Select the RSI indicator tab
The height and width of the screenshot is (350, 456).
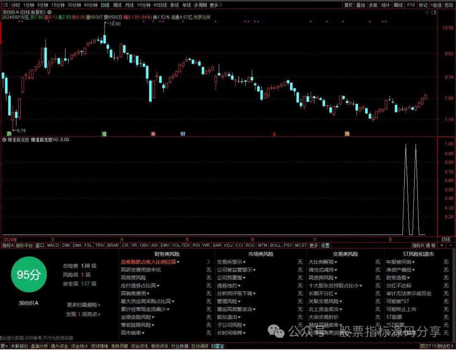(x=196, y=246)
